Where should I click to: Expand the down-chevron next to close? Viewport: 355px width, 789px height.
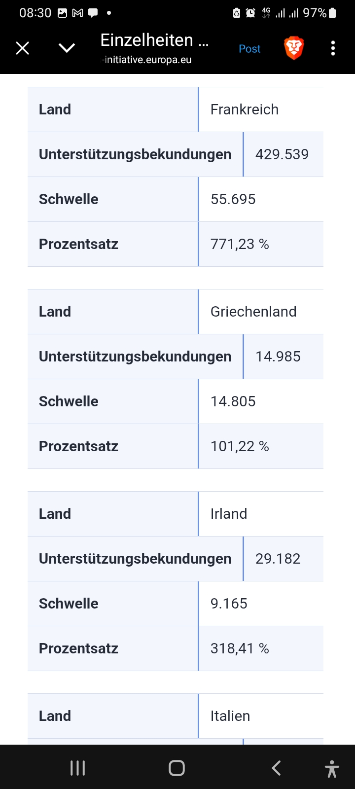click(x=67, y=48)
